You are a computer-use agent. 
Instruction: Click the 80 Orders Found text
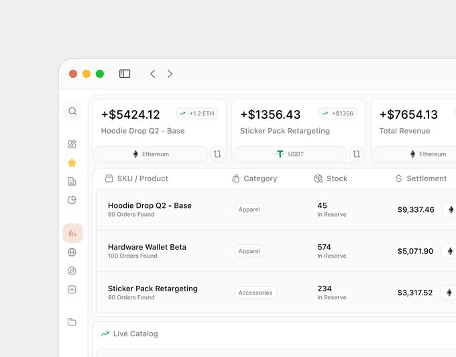coord(131,215)
